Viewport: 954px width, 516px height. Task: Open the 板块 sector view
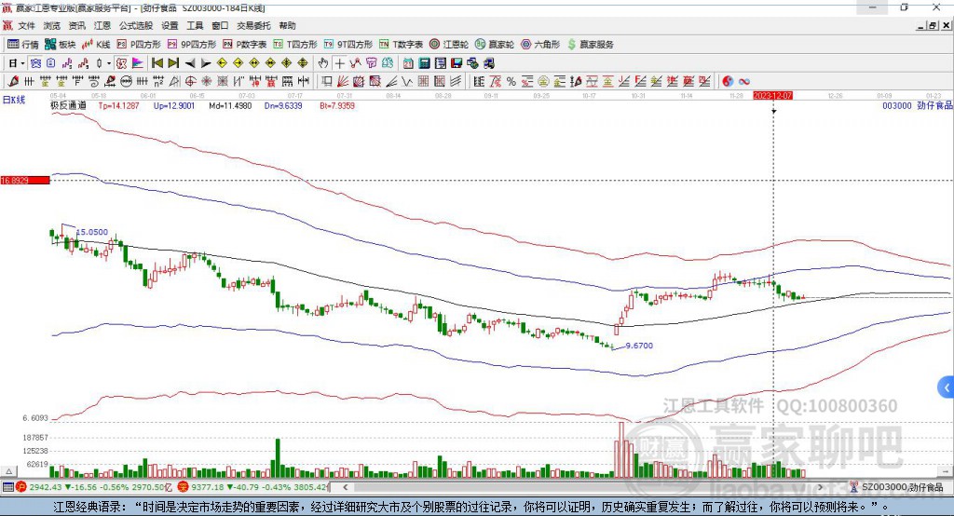(x=60, y=45)
